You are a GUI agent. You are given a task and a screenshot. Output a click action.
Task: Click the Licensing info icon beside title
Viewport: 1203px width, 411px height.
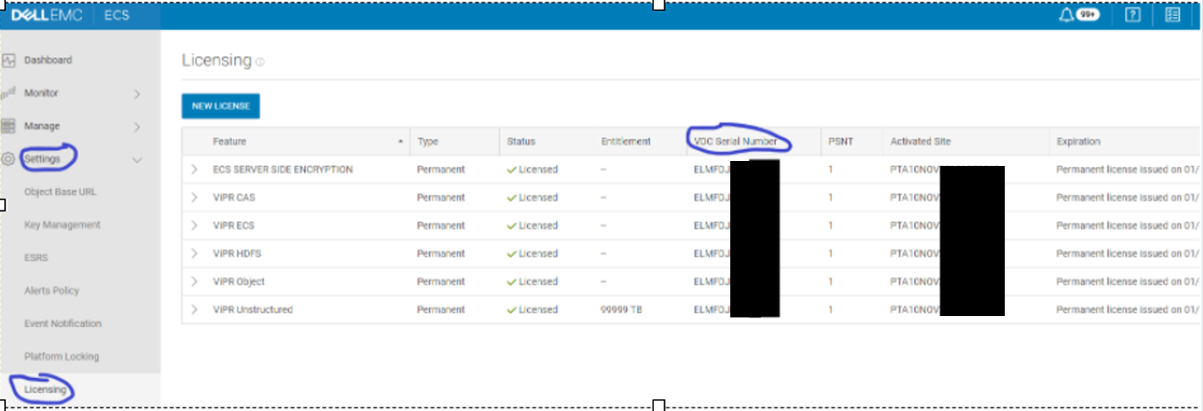click(x=260, y=62)
